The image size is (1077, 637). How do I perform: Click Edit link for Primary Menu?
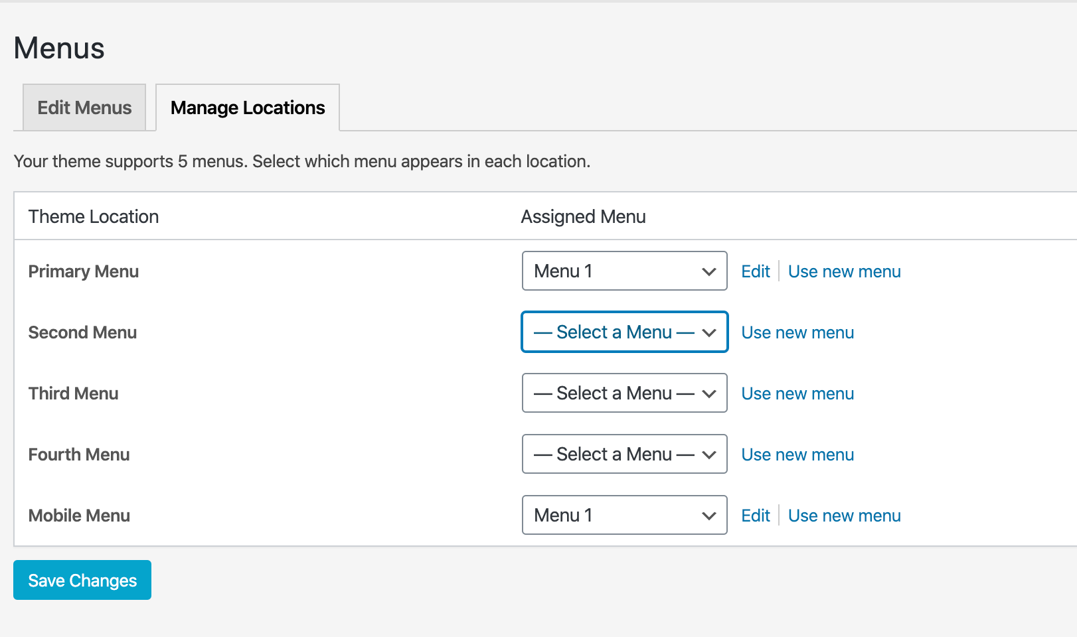tap(756, 271)
